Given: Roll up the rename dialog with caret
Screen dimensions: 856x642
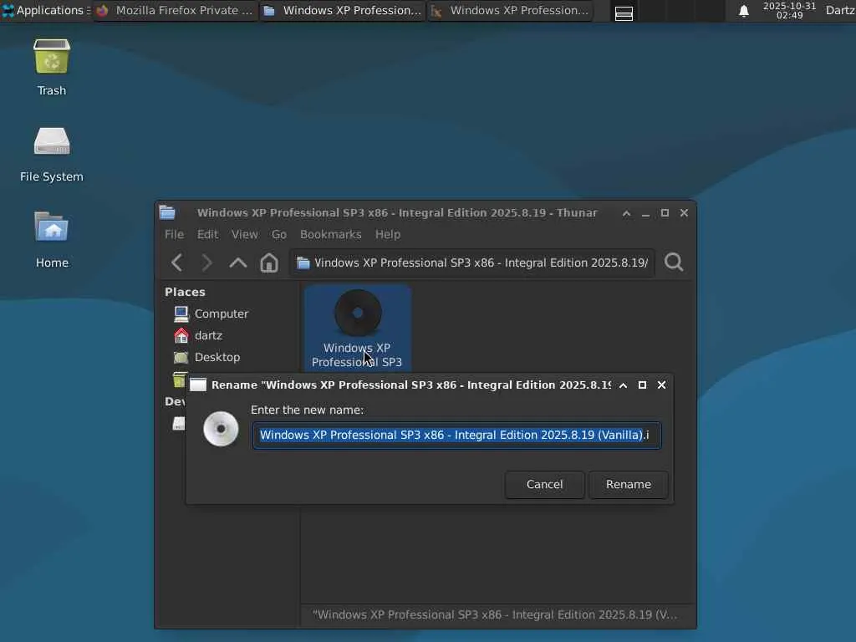Looking at the screenshot, I should (623, 385).
